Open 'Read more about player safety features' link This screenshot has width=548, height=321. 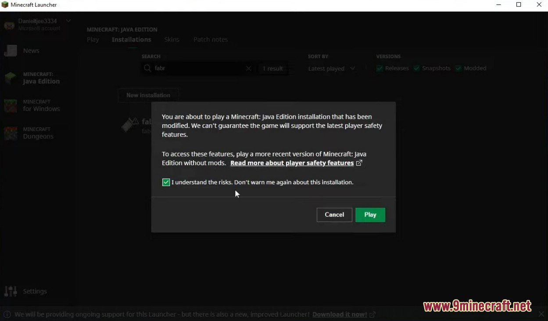tap(292, 163)
